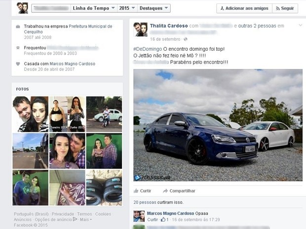Click the work briefcase icon

pos(18,27)
